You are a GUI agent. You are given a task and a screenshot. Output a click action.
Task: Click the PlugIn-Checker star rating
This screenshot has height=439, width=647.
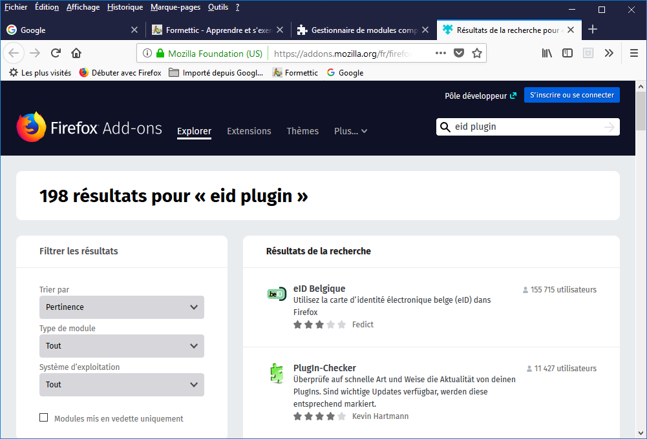click(x=319, y=416)
